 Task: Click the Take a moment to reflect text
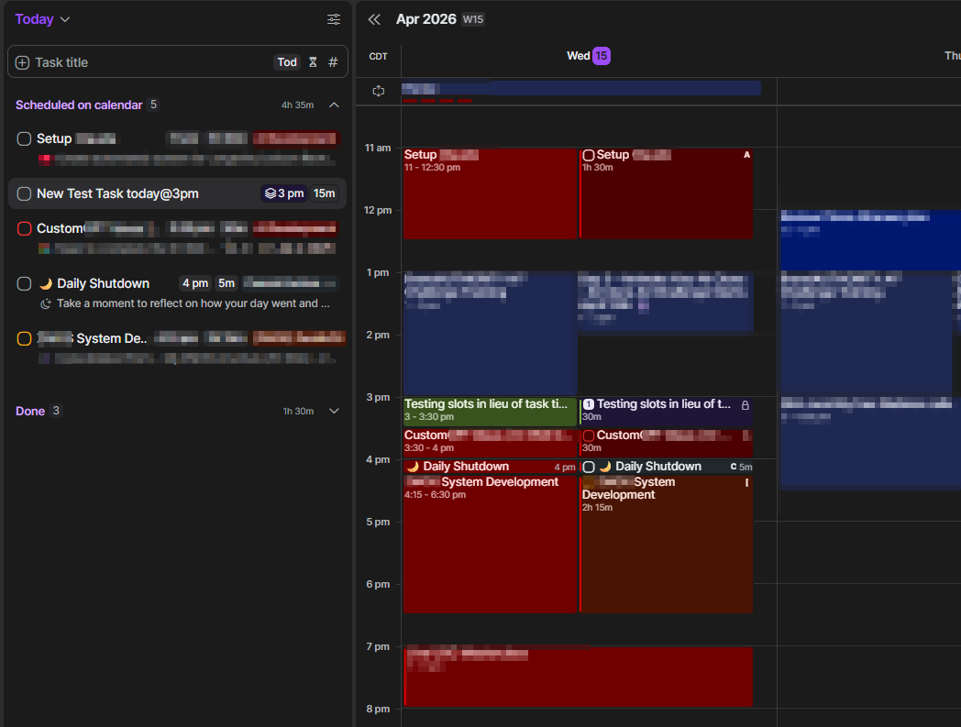click(193, 303)
